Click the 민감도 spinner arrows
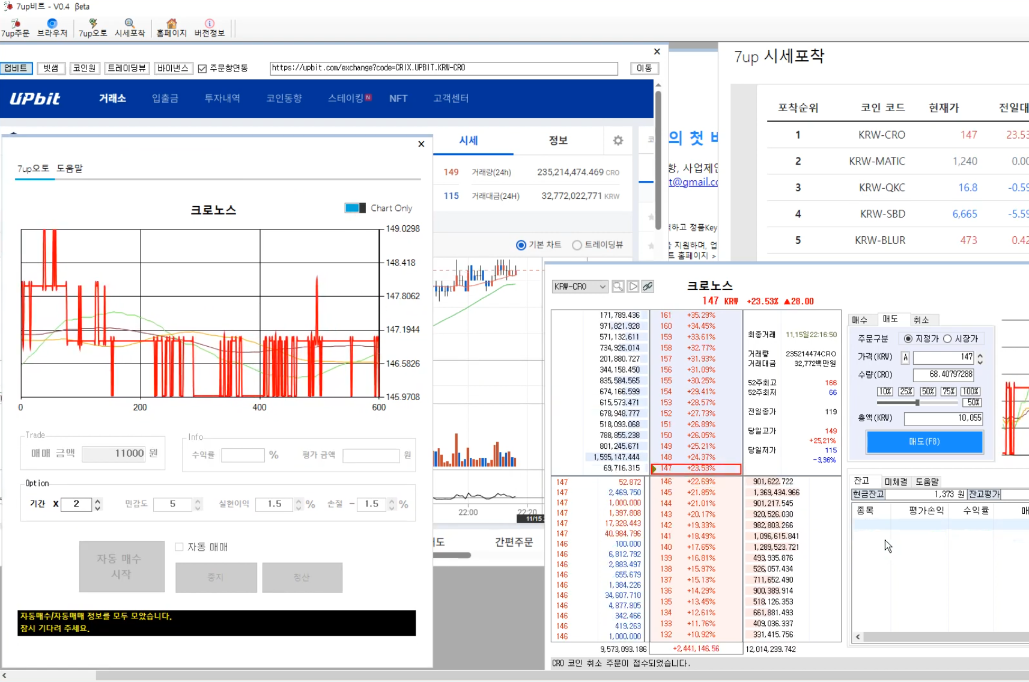 (198, 504)
